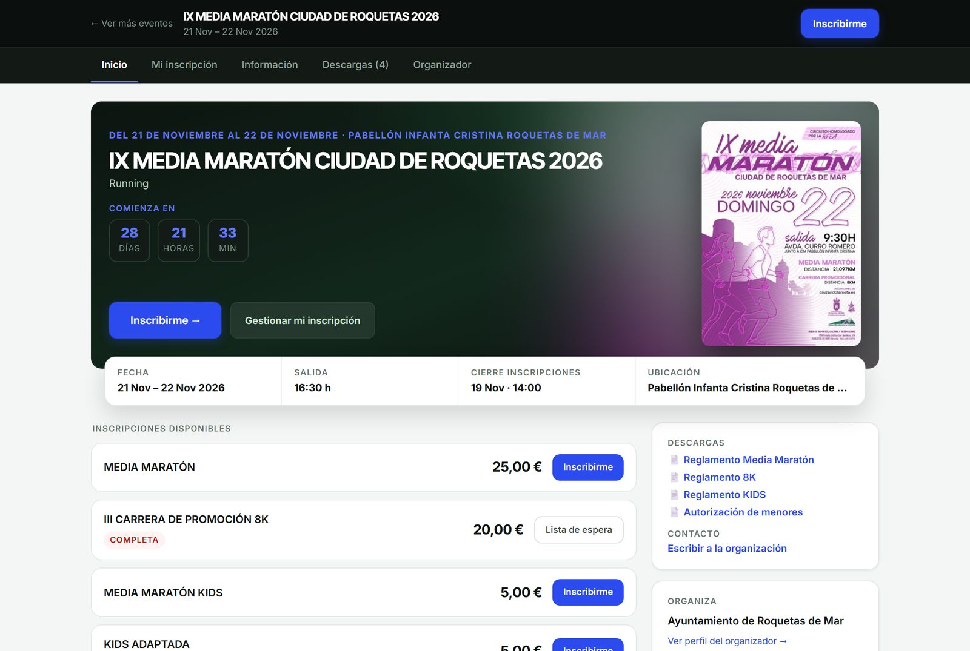
Task: Click Escribir a la organización
Action: [x=727, y=549]
